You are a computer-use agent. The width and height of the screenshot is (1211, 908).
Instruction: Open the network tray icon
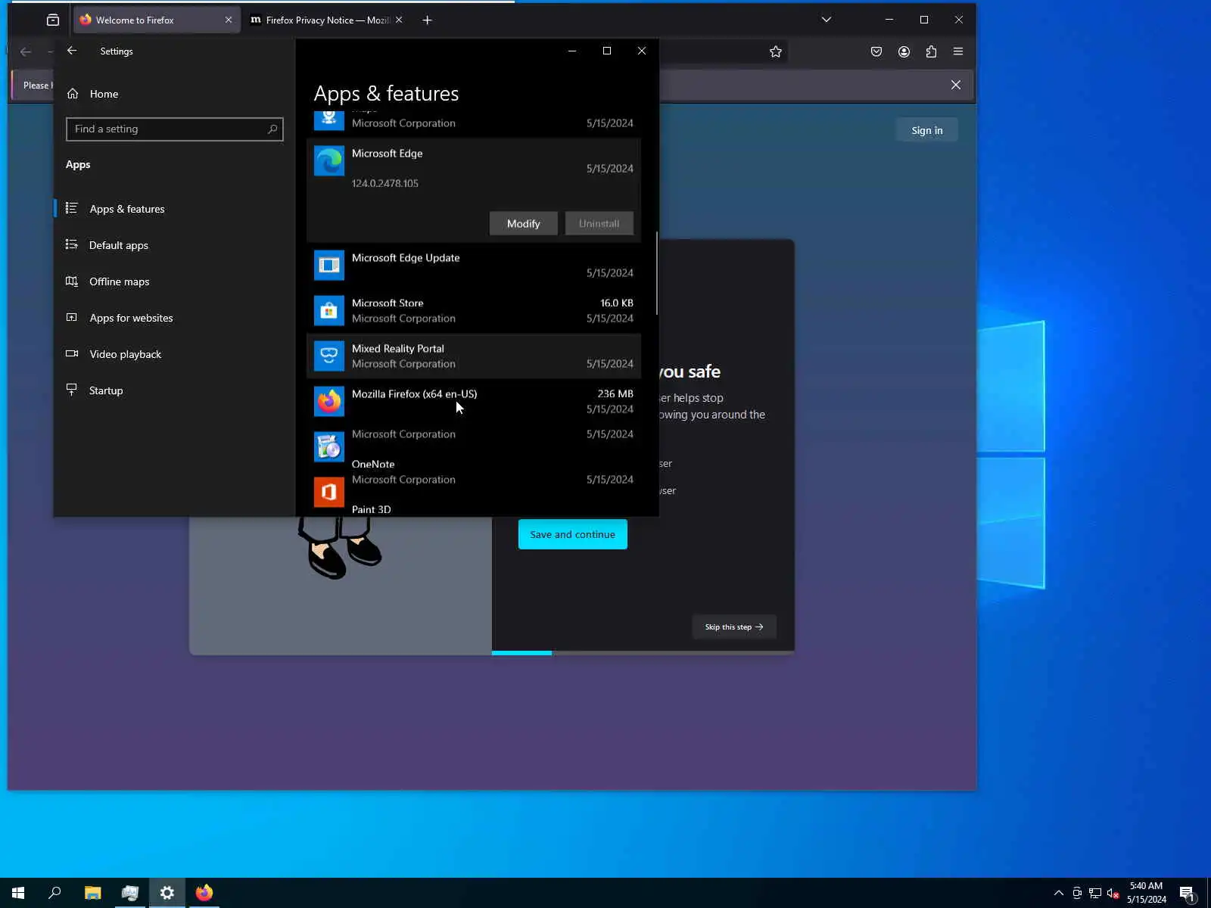pyautogui.click(x=1095, y=894)
